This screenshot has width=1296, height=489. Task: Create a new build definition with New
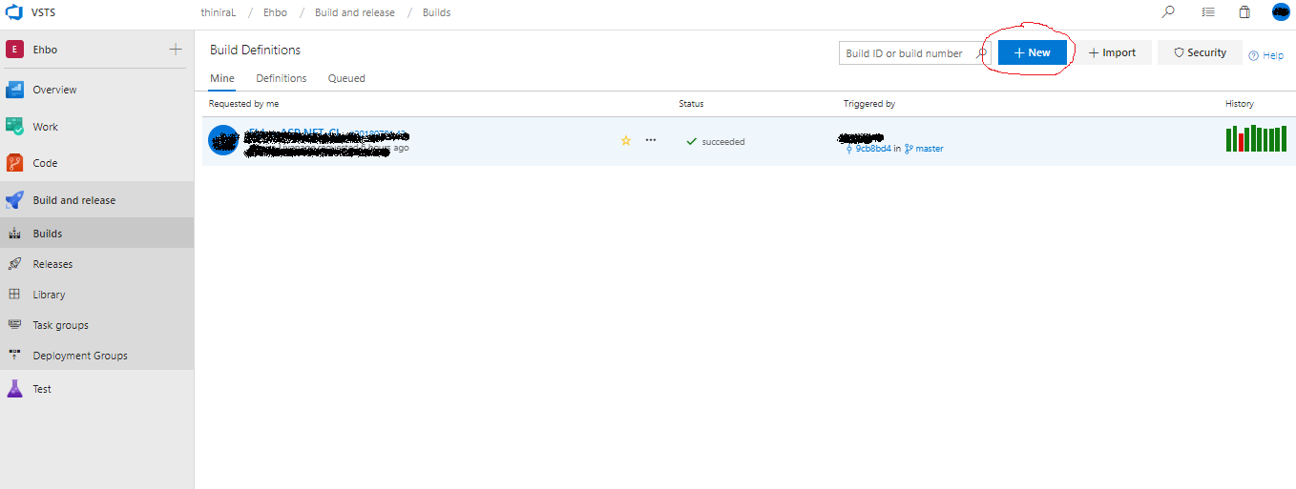pyautogui.click(x=1033, y=52)
